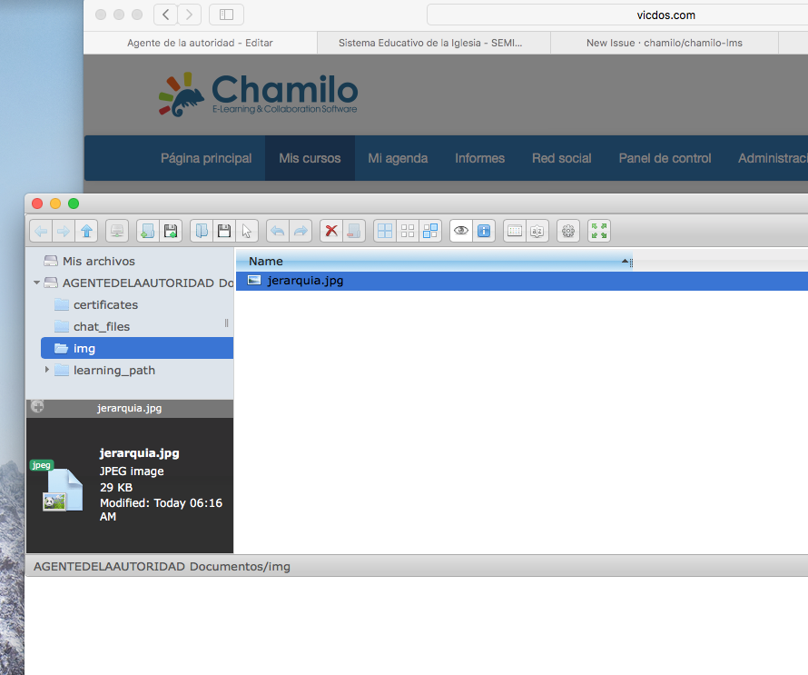This screenshot has width=808, height=675.
Task: Toggle the Name column sort direction
Action: [x=625, y=261]
